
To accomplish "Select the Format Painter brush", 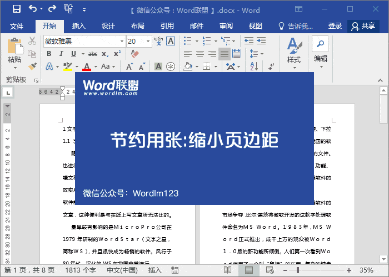I will [32, 66].
